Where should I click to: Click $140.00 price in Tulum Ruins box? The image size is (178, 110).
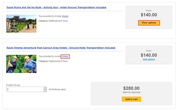coord(149,15)
